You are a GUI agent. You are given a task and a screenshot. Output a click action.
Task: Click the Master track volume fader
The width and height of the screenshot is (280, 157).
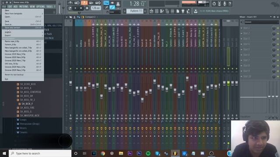coord(70,83)
